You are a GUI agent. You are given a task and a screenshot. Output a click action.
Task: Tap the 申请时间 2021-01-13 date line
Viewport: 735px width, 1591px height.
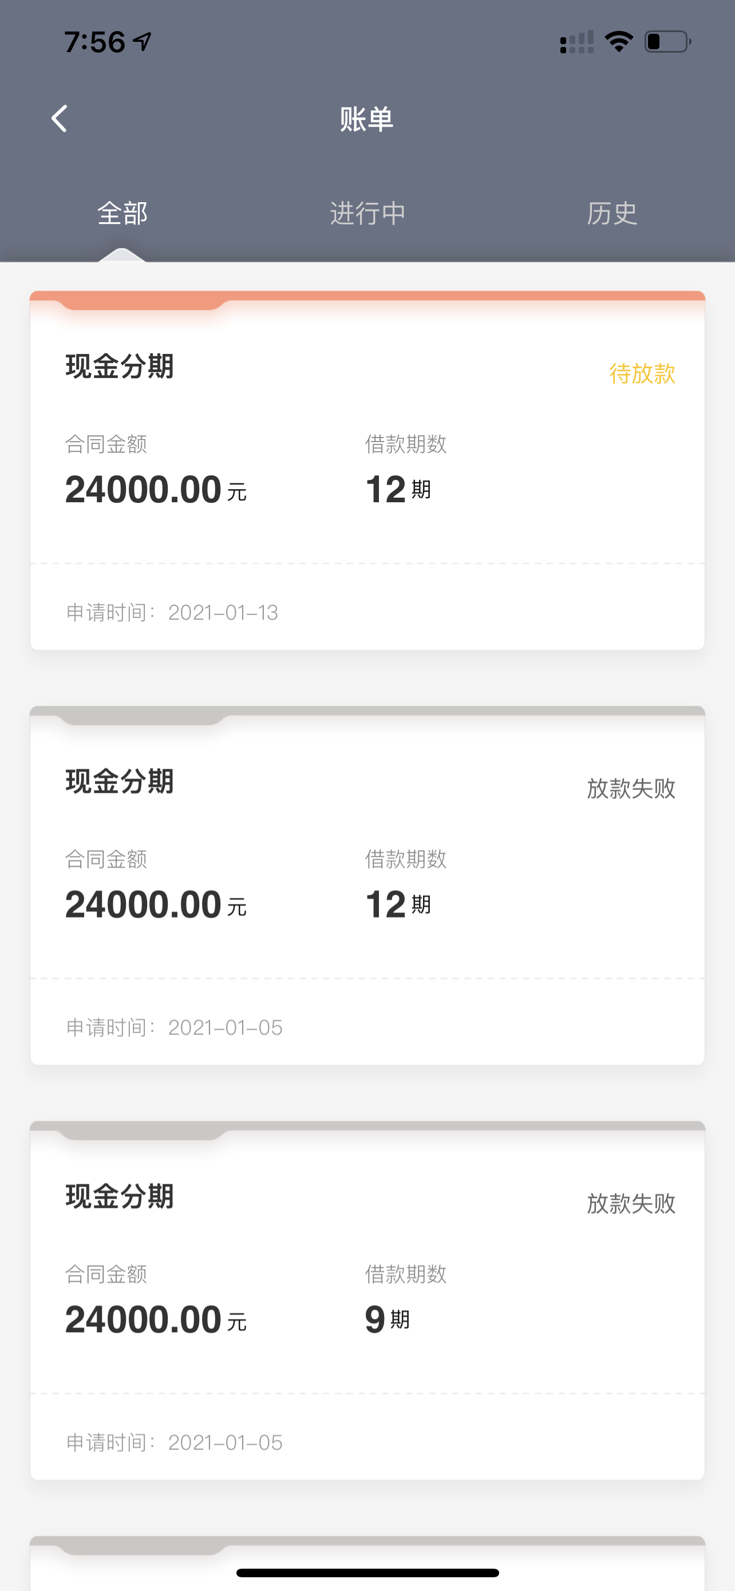point(172,612)
